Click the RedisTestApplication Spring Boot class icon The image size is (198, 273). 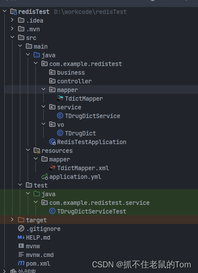pos(52,142)
